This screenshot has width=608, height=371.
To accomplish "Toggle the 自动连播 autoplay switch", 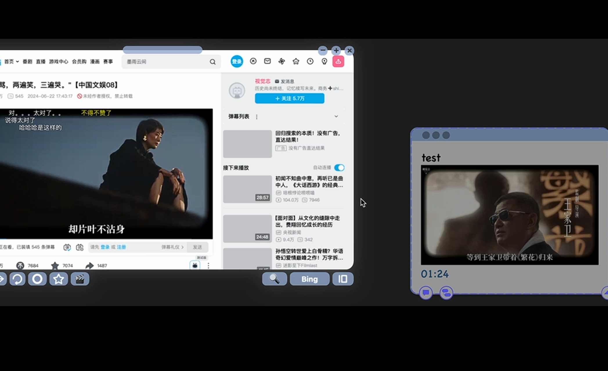I will click(339, 168).
